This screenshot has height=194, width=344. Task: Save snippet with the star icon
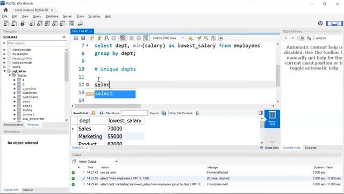click(x=190, y=38)
